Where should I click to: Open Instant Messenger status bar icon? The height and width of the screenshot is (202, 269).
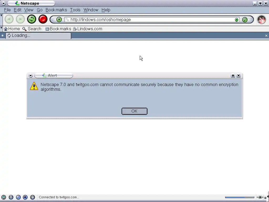pos(18,197)
